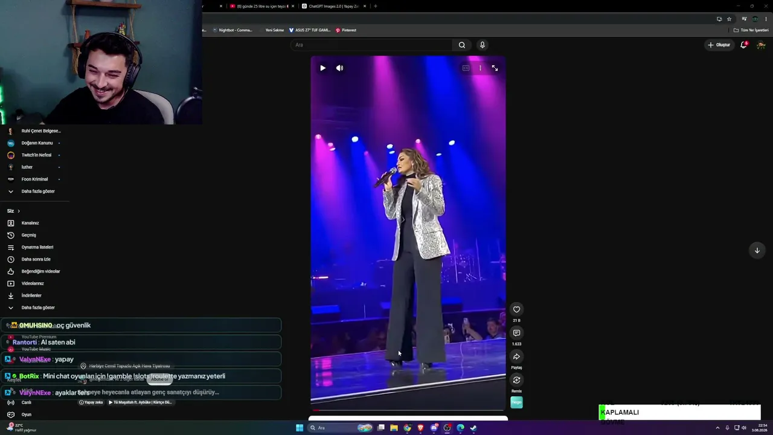Open the Yapay zeka chip

tap(91, 402)
